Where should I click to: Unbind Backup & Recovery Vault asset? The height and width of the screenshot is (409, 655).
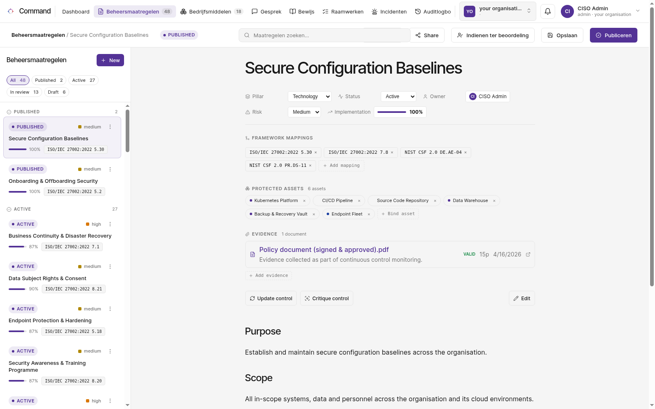click(x=314, y=214)
